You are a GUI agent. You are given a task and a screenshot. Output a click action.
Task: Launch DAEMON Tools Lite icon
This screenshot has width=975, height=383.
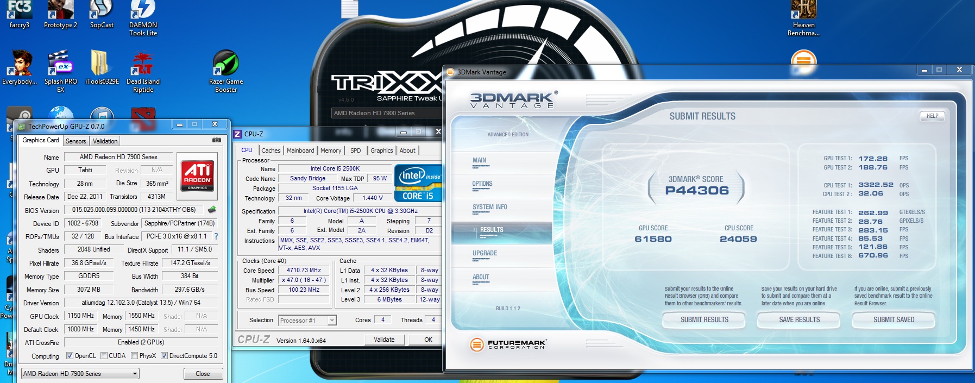[x=143, y=18]
